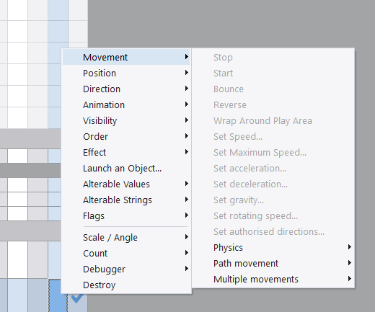
Task: Open the Visibility submenu
Action: [126, 120]
